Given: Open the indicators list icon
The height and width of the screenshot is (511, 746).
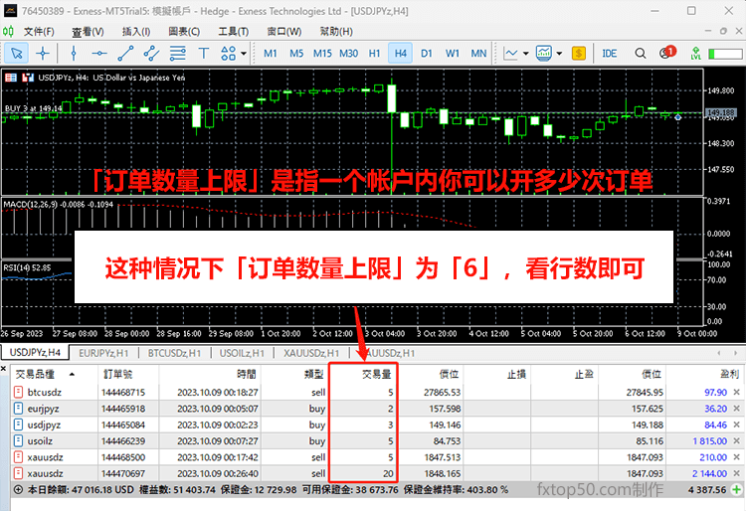Looking at the screenshot, I should pos(543,54).
